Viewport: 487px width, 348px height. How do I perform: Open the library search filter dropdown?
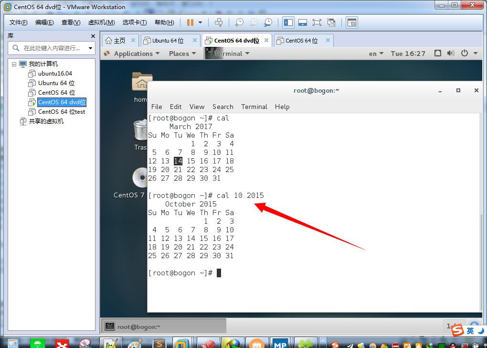tap(90, 48)
